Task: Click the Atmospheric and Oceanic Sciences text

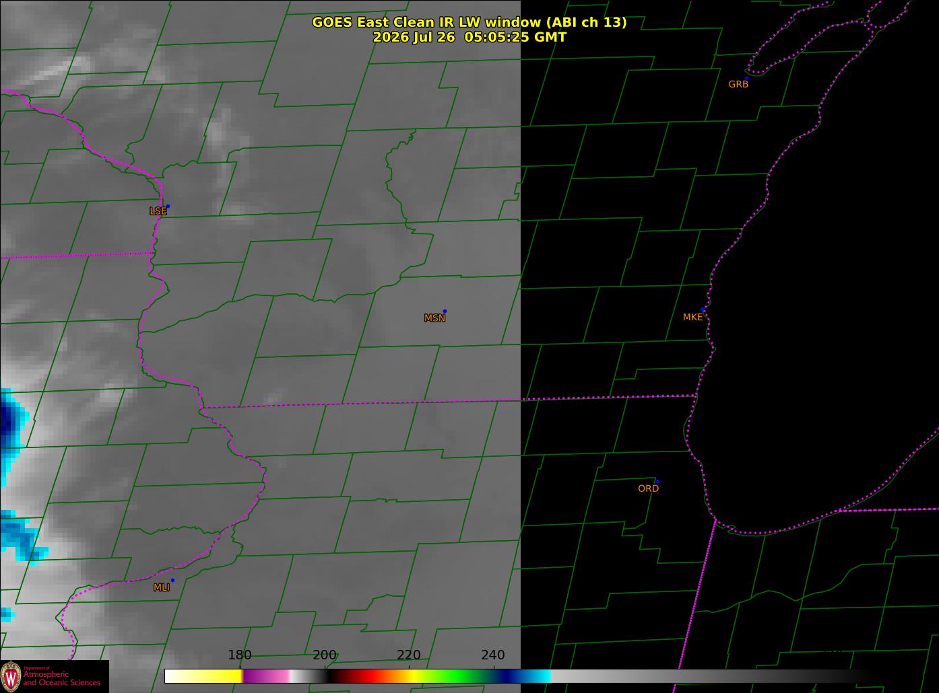Action: 62,678
